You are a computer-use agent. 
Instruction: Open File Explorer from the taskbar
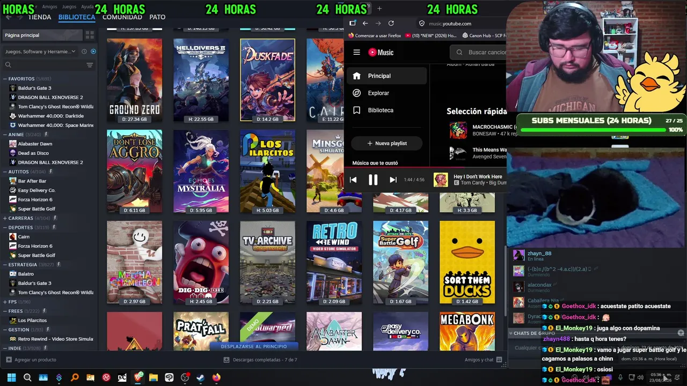pyautogui.click(x=154, y=377)
